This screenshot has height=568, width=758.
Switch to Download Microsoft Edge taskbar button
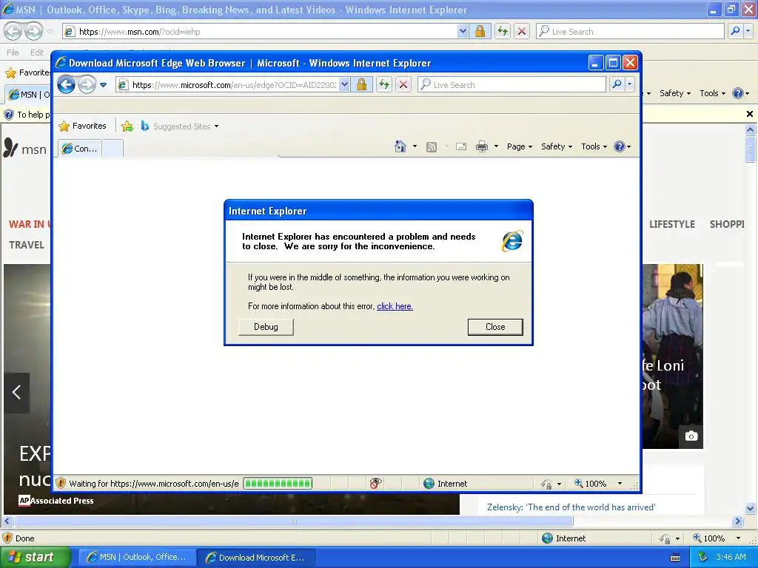tap(255, 558)
